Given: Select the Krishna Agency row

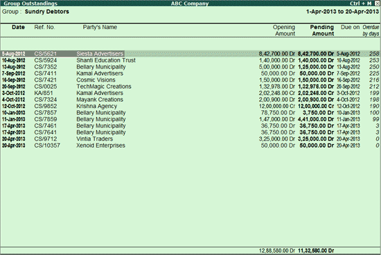Looking at the screenshot, I should (190, 106).
